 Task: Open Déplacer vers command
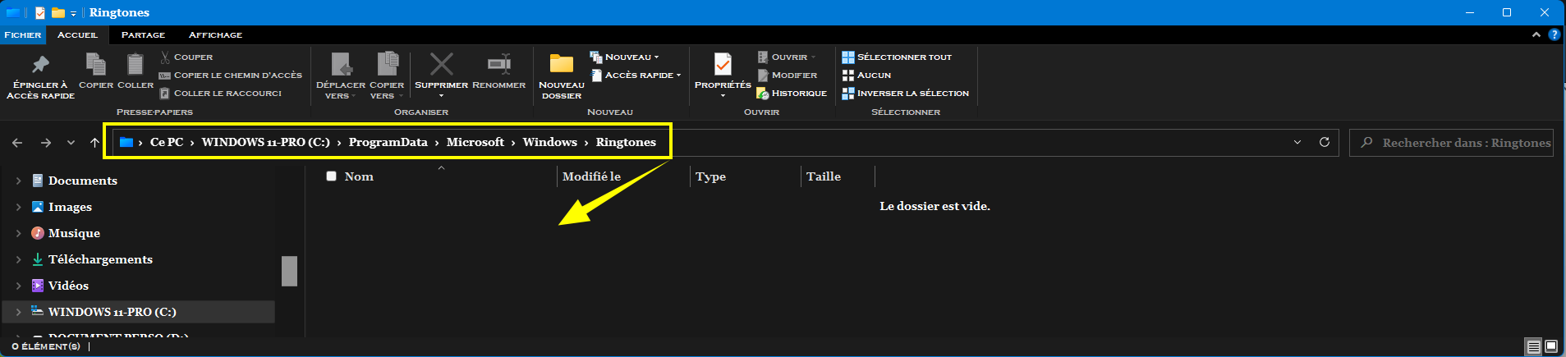click(x=341, y=76)
